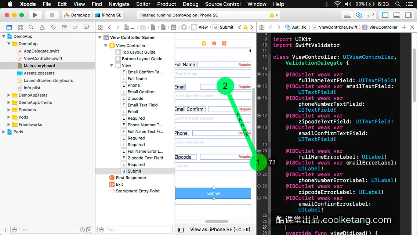Open the Issue navigator warning icon

pyautogui.click(x=42, y=27)
